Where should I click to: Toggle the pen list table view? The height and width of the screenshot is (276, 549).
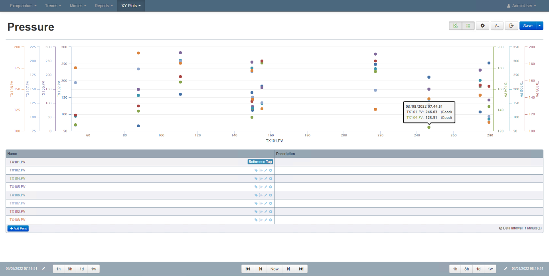click(x=468, y=26)
